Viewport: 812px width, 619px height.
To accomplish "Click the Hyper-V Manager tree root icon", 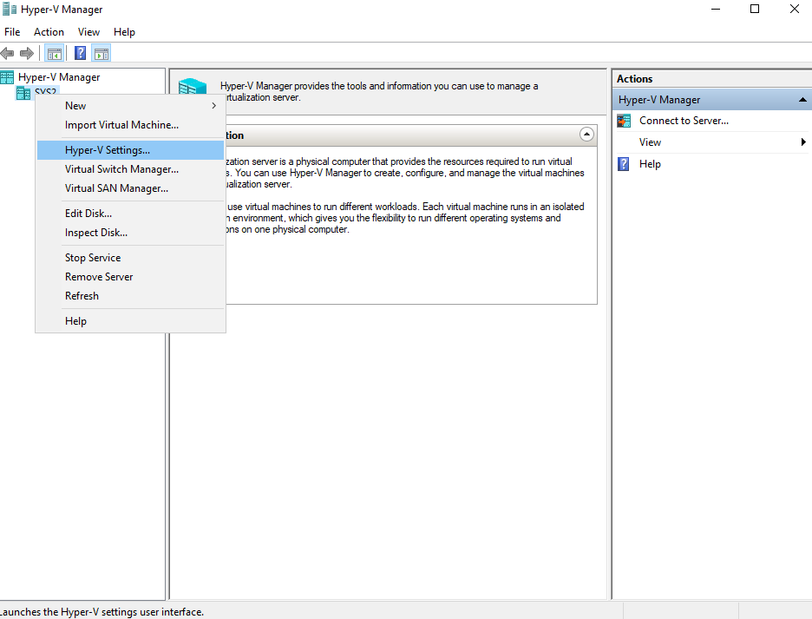I will pos(7,77).
